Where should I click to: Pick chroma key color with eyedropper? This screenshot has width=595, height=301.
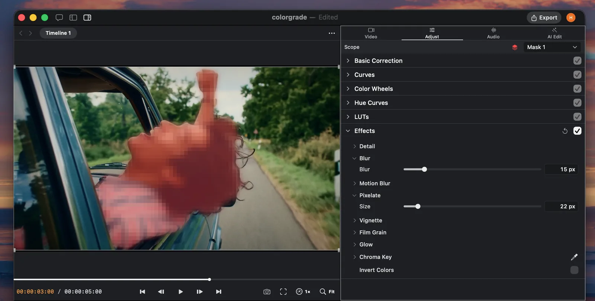tap(574, 257)
